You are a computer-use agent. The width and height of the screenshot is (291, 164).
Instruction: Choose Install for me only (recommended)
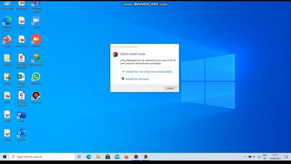pos(149,72)
